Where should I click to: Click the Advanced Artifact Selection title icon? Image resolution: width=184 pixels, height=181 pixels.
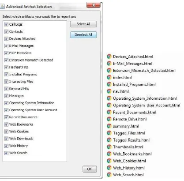tap(2, 7)
